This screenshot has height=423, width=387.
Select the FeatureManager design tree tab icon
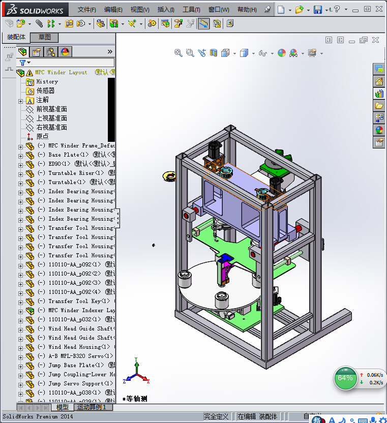click(22, 51)
